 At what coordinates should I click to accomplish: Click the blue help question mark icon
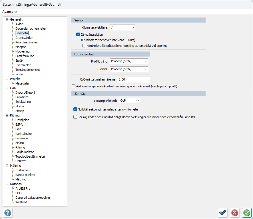pos(7,213)
